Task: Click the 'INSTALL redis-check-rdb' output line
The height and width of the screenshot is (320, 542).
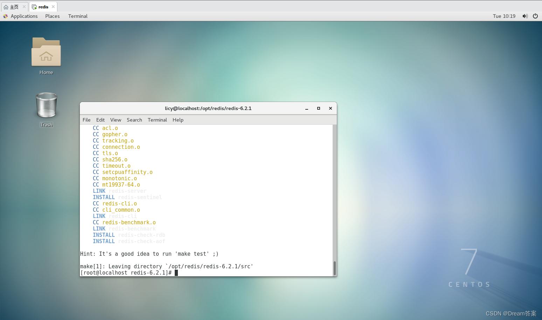Action: [x=129, y=235]
